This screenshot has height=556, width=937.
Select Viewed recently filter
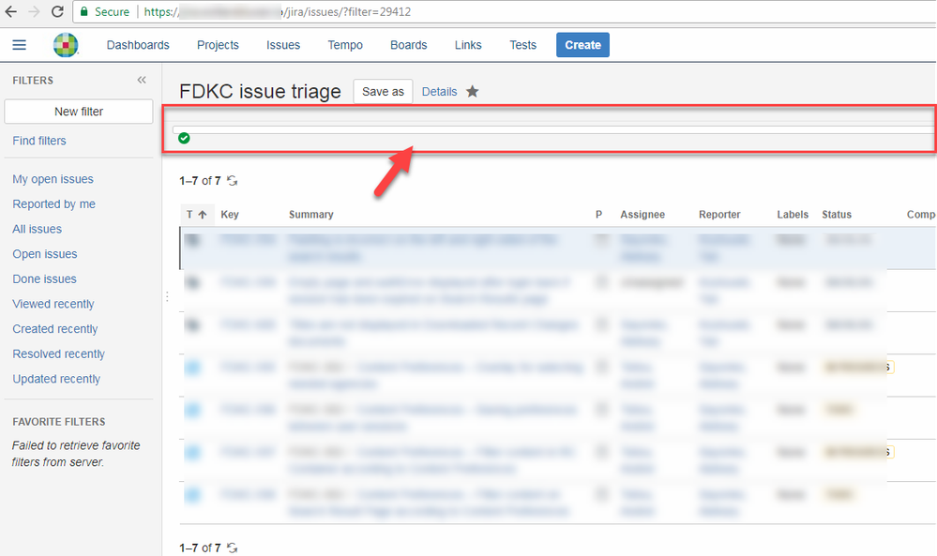click(53, 304)
